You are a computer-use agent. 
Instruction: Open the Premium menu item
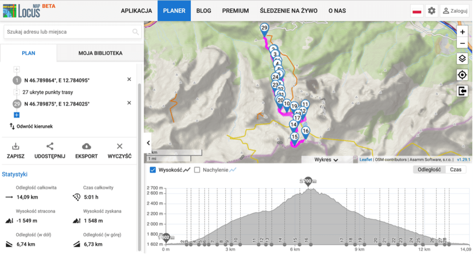pos(235,11)
